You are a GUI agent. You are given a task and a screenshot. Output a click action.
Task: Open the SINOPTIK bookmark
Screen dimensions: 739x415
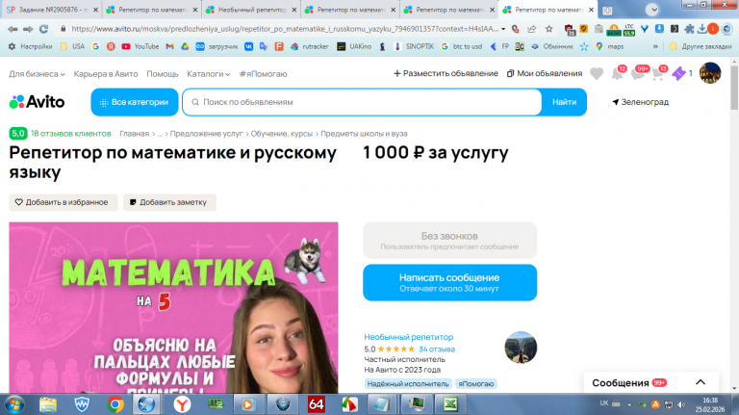click(x=414, y=46)
